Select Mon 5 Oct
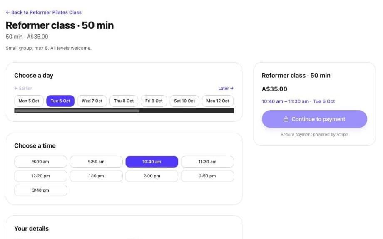This screenshot has height=239, width=383. [x=29, y=101]
